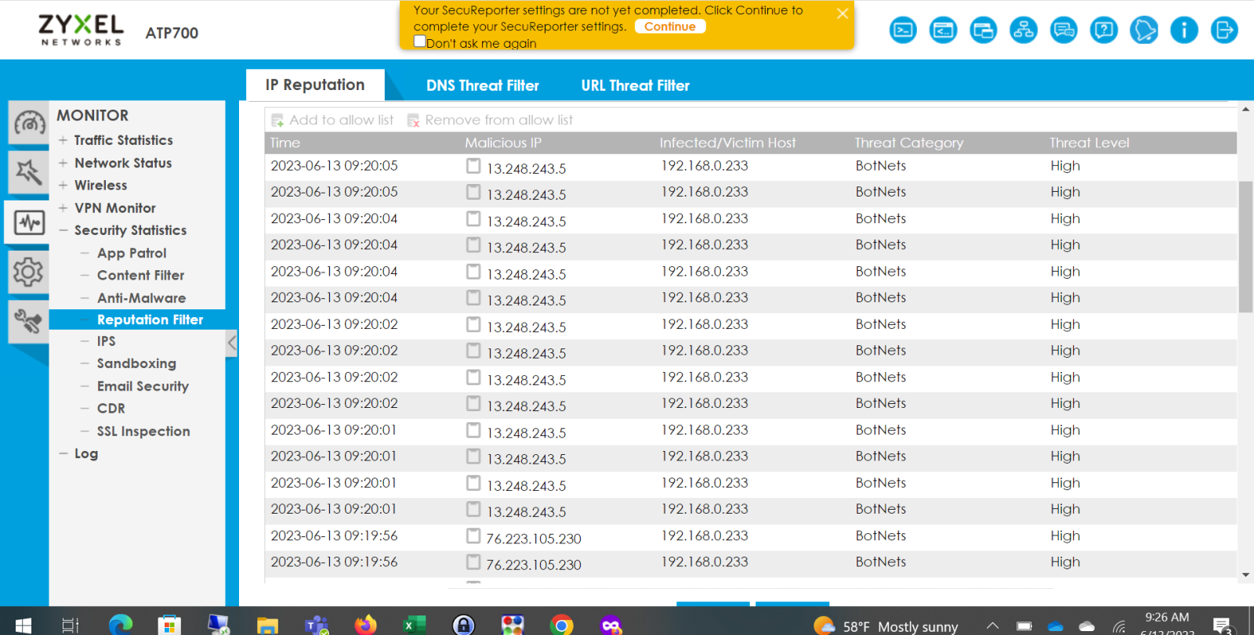
Task: Tick the checkbox of the first 09:20:04 row
Action: coord(473,218)
